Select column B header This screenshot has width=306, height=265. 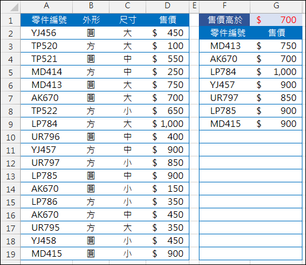click(91, 6)
